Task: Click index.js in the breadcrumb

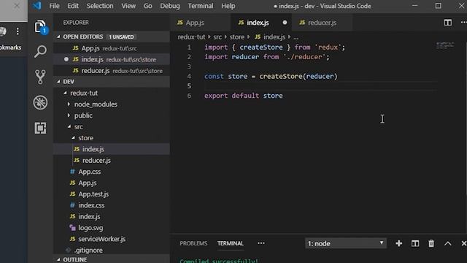Action: coord(270,37)
